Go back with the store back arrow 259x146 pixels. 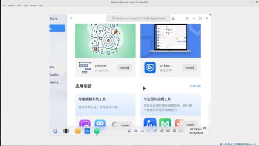click(x=71, y=18)
